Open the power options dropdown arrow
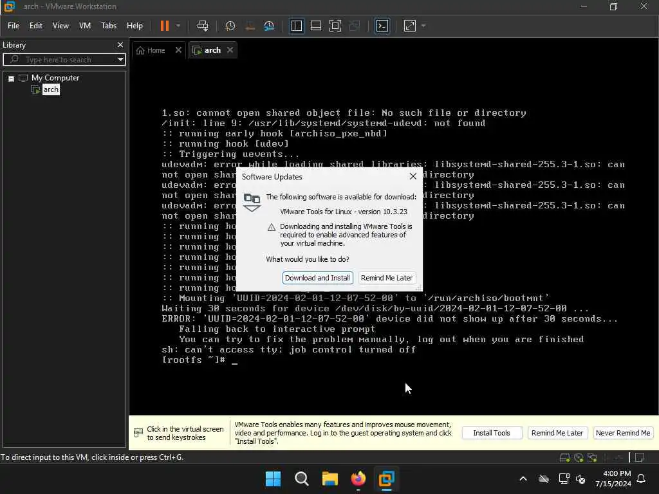This screenshot has height=494, width=659. pyautogui.click(x=178, y=26)
